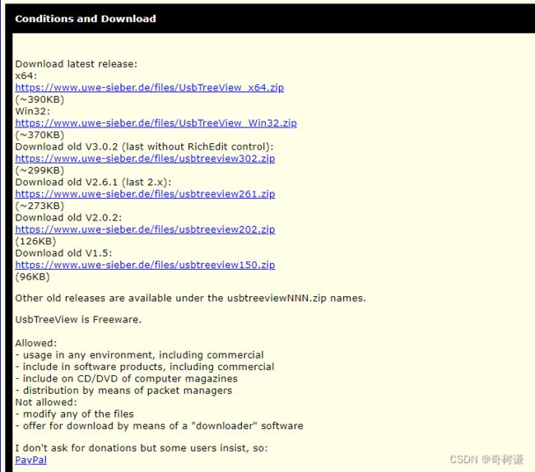
Task: Click the '(~273KB)' size text
Action: pos(40,206)
